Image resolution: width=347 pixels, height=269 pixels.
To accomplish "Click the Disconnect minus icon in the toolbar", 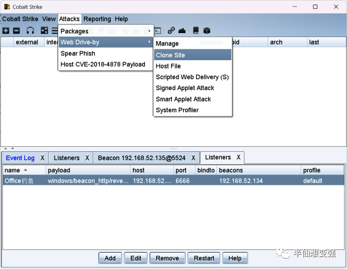I will (x=17, y=31).
